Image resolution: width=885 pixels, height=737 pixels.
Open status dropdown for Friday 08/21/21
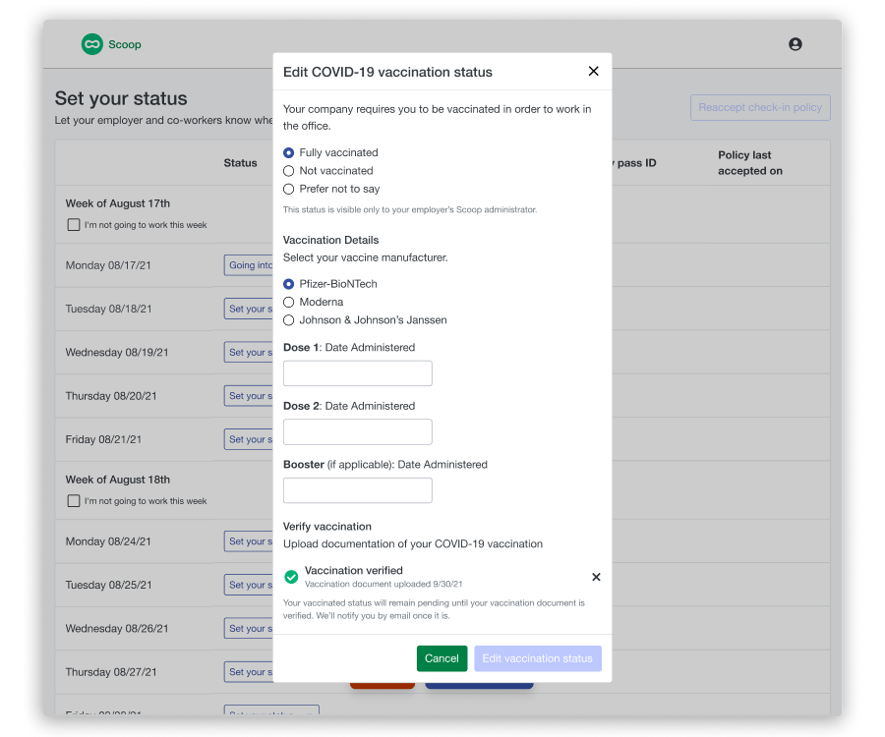pyautogui.click(x=249, y=439)
